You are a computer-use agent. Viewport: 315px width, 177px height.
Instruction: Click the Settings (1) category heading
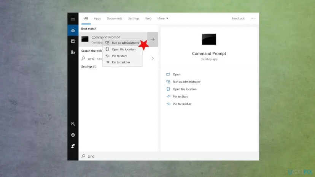89,66
